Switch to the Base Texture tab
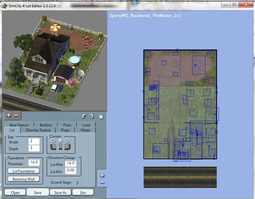The height and width of the screenshot is (199, 255). coord(19,125)
